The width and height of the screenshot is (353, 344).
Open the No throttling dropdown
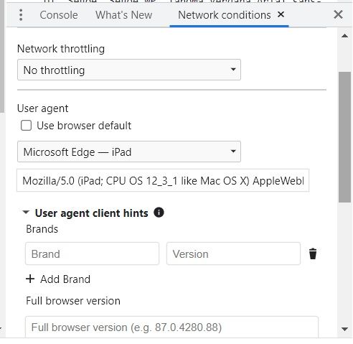pyautogui.click(x=129, y=70)
